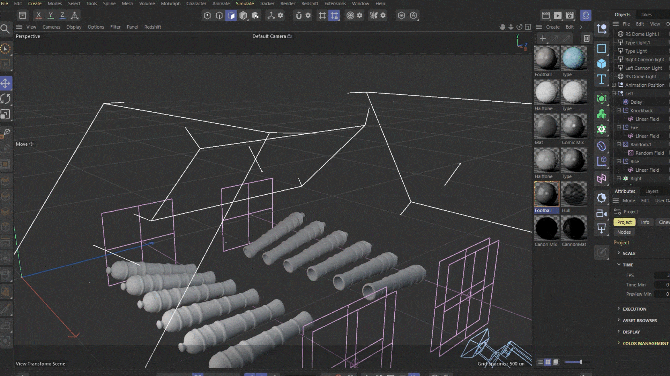Toggle soft selection
Screen dimensions: 670x376
point(350,15)
